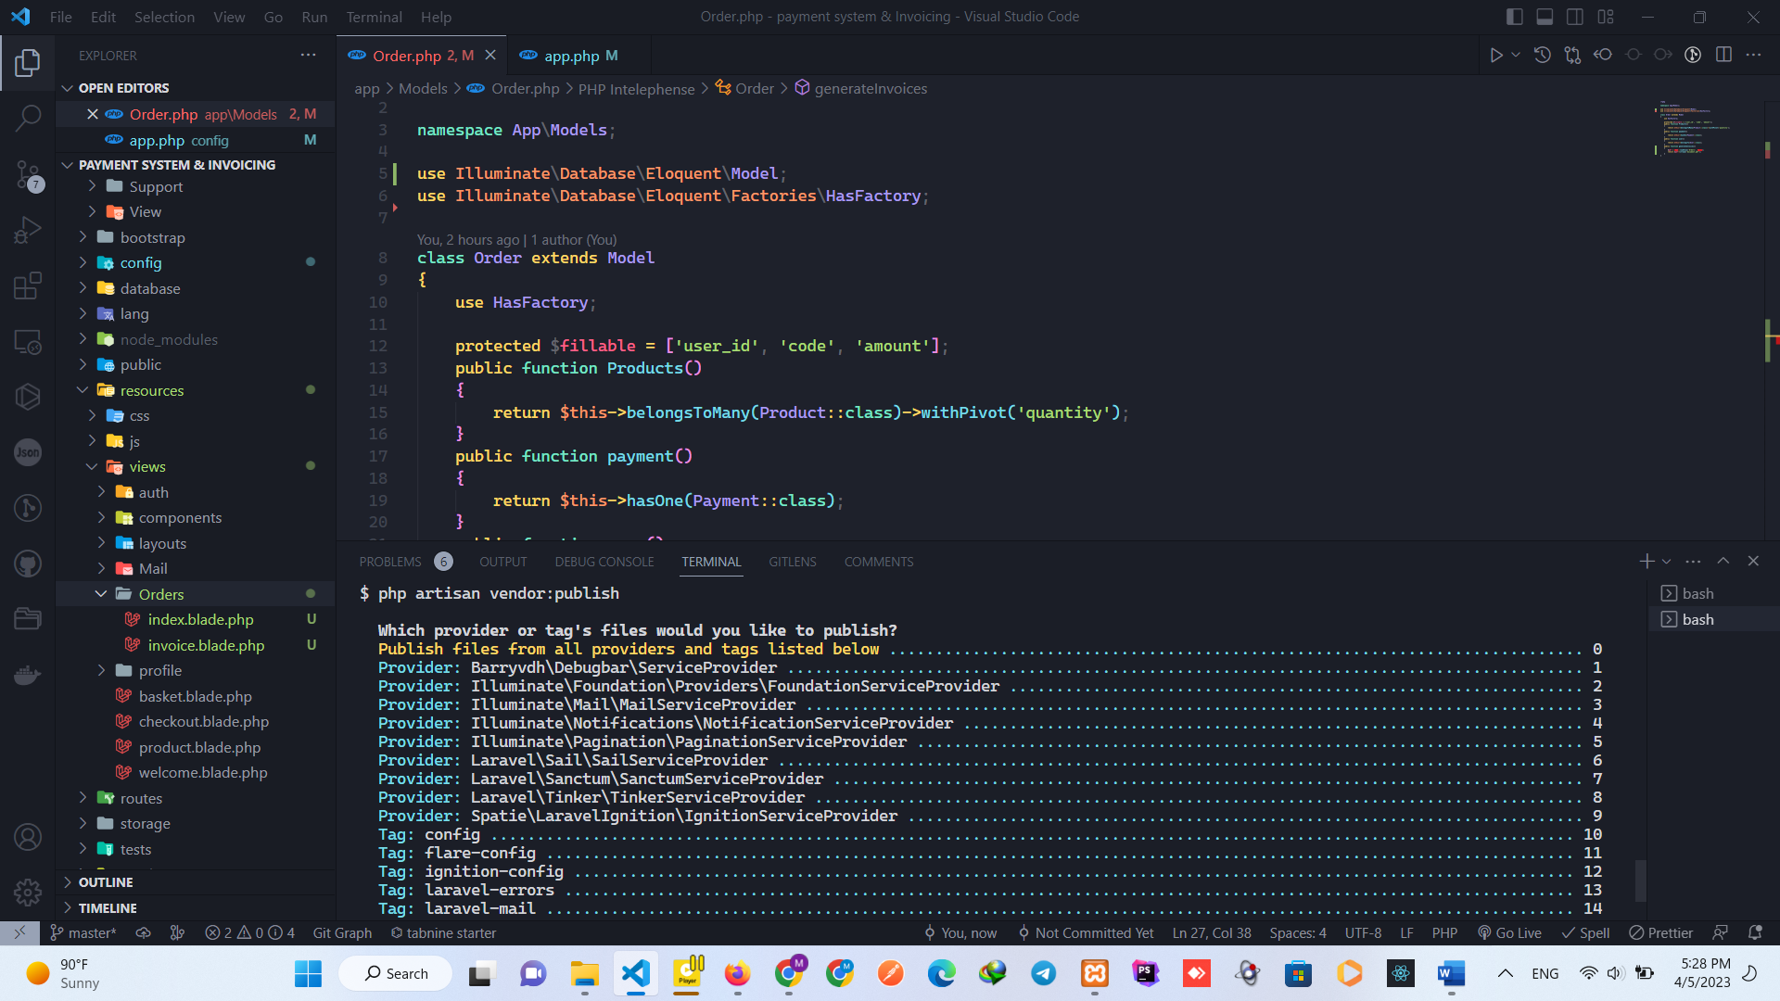Click Go Live in status bar
This screenshot has width=1780, height=1001.
tap(1509, 932)
